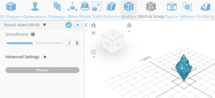215x98 pixels.
Task: Select the Rotate tool icon
Action: pyautogui.click(x=85, y=6)
